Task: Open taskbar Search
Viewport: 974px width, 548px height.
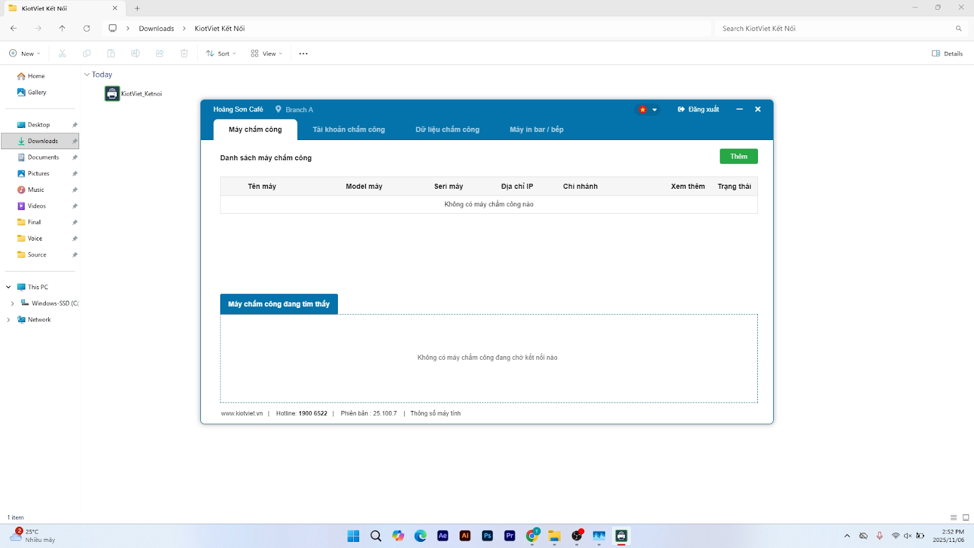Action: (376, 536)
